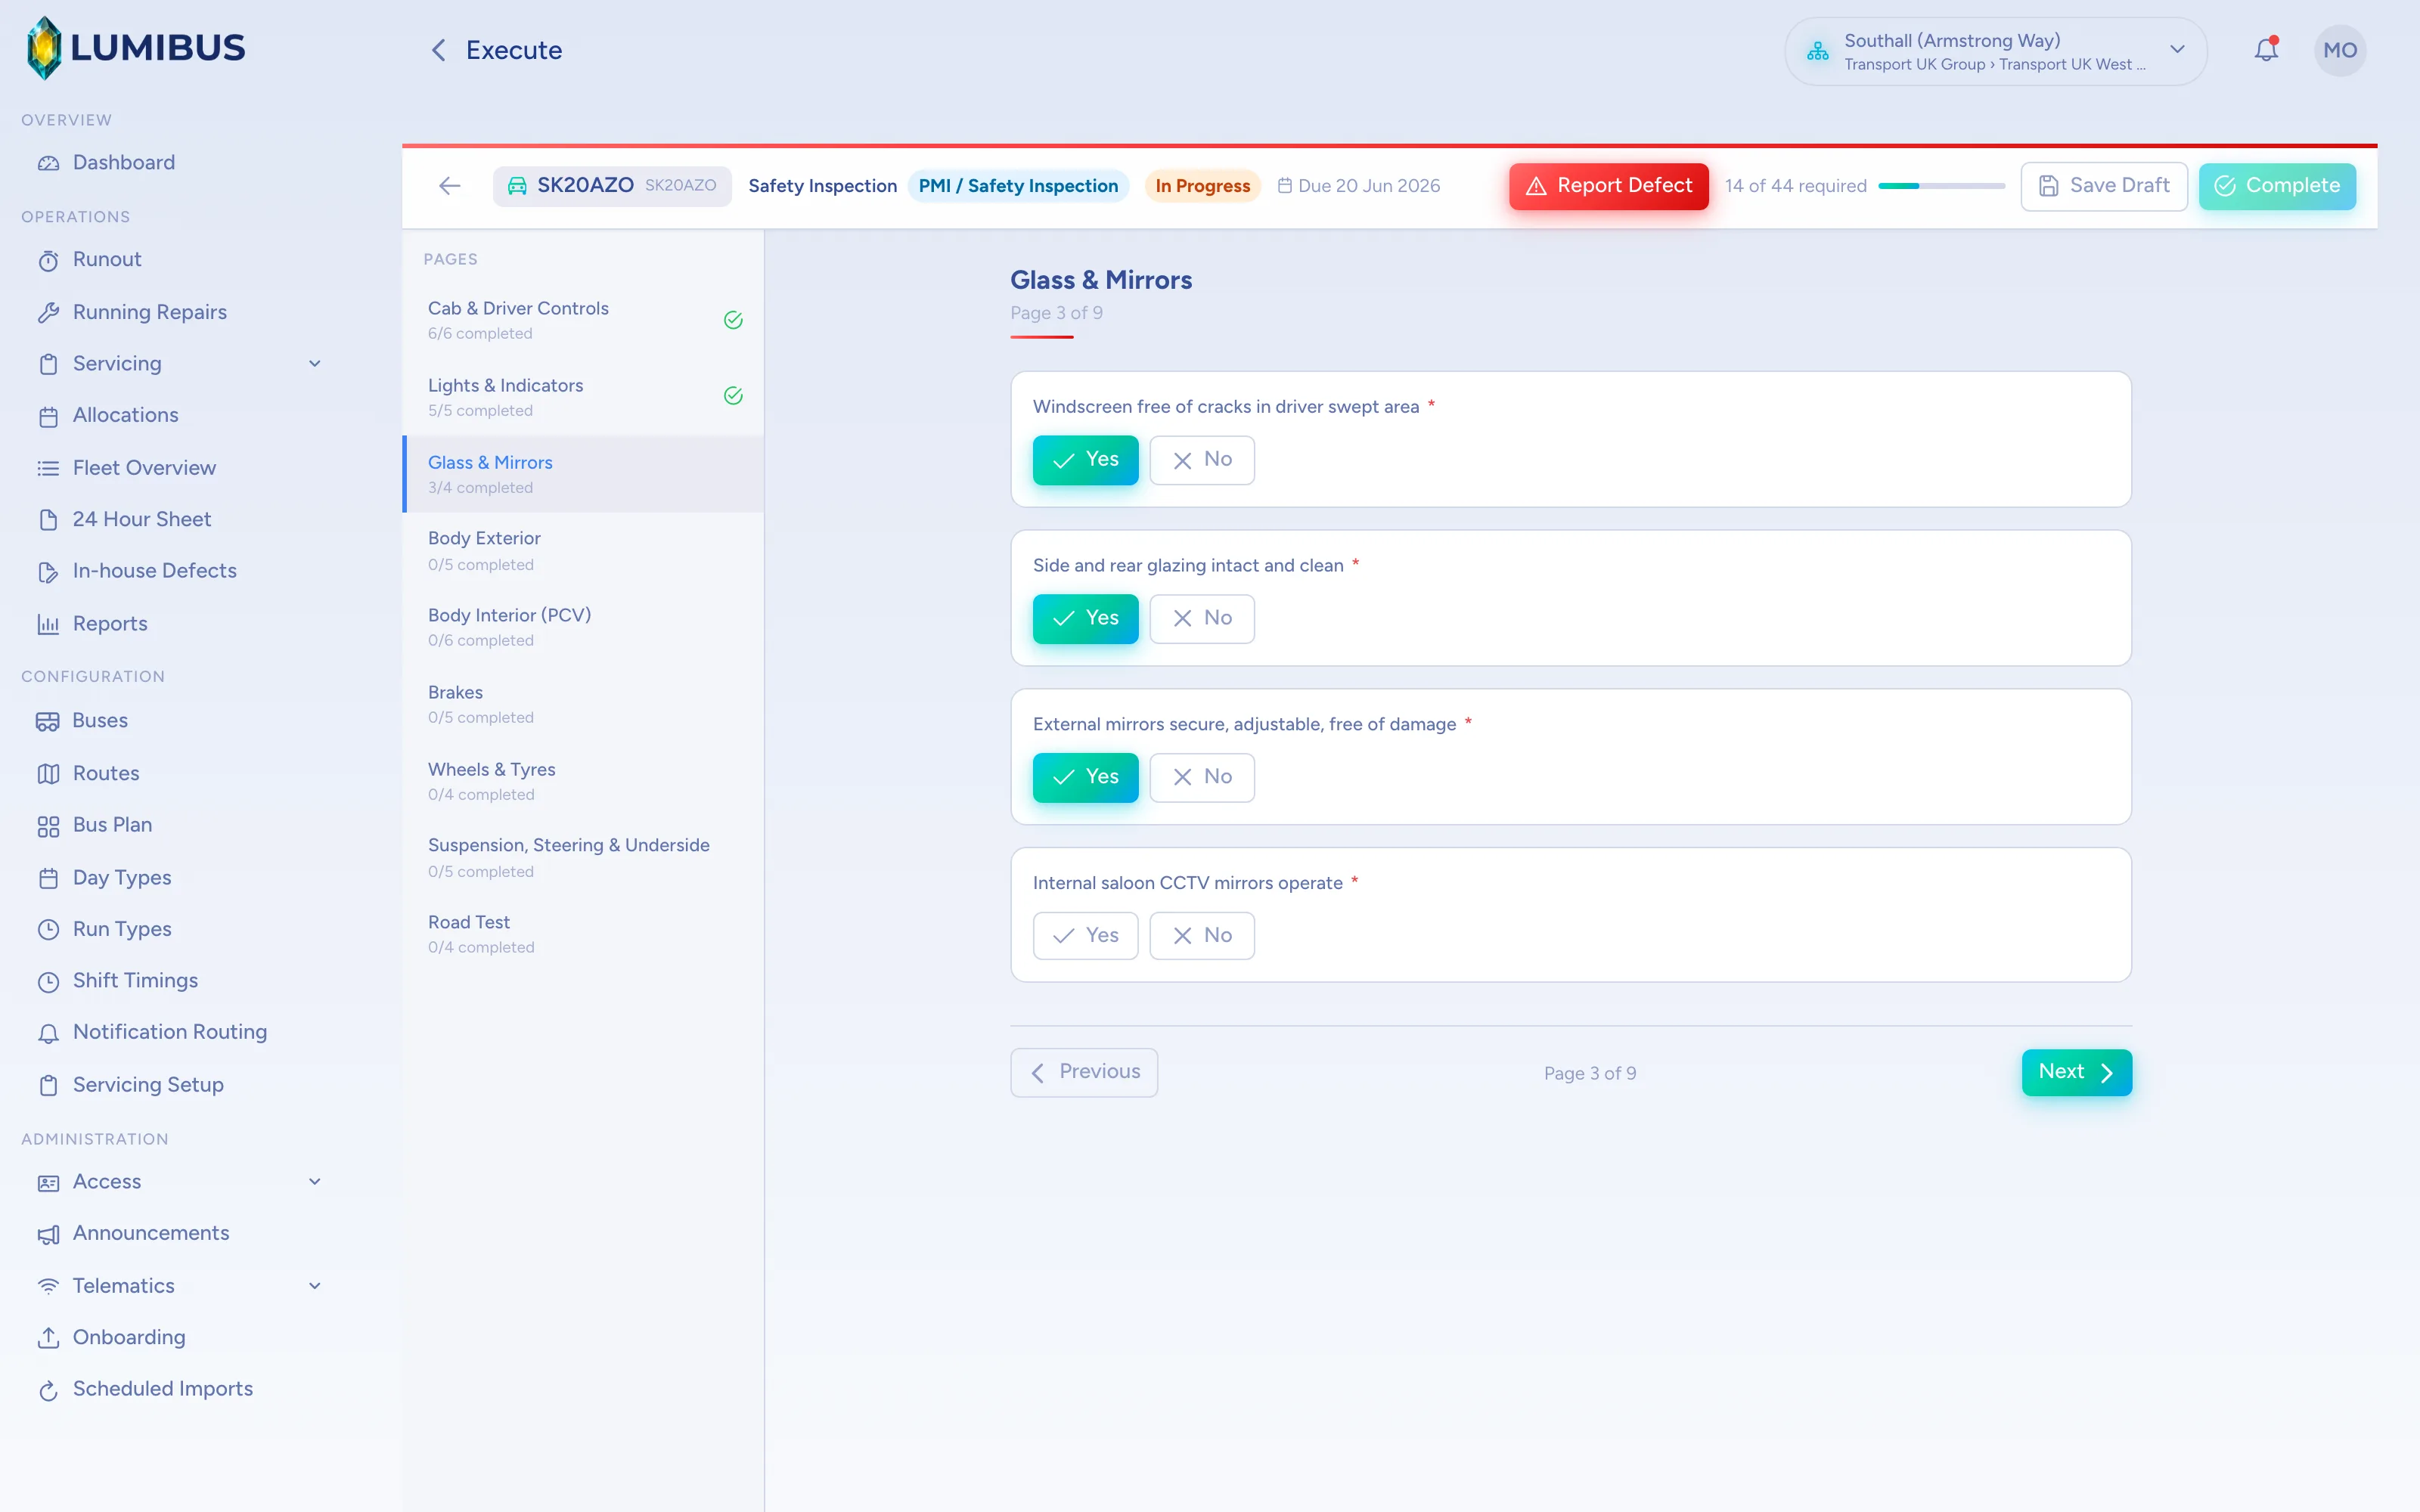The width and height of the screenshot is (2420, 1512).
Task: Open the Body Exterior page
Action: (x=584, y=551)
